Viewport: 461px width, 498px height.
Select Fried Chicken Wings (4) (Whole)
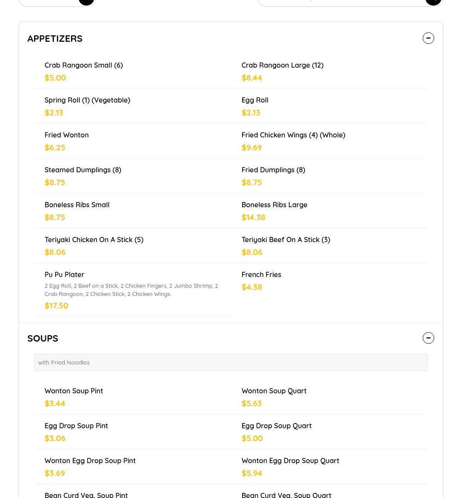tap(293, 135)
